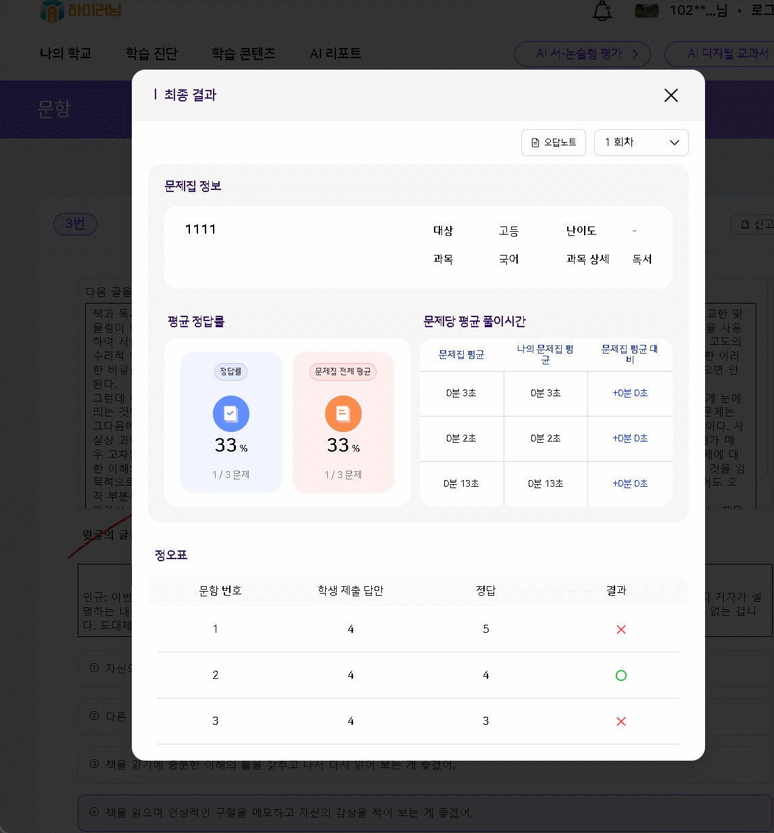
Task: Expand the 1 회차 dropdown
Action: point(641,143)
